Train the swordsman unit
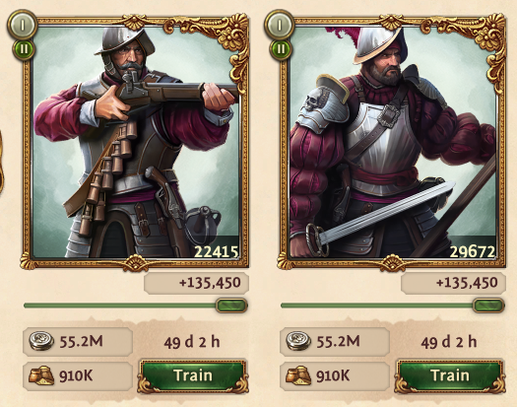 [x=450, y=376]
